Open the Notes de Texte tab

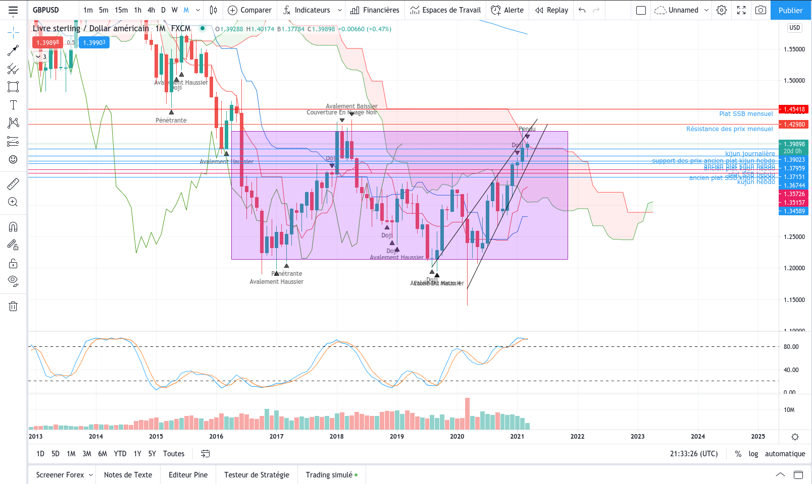[x=128, y=475]
